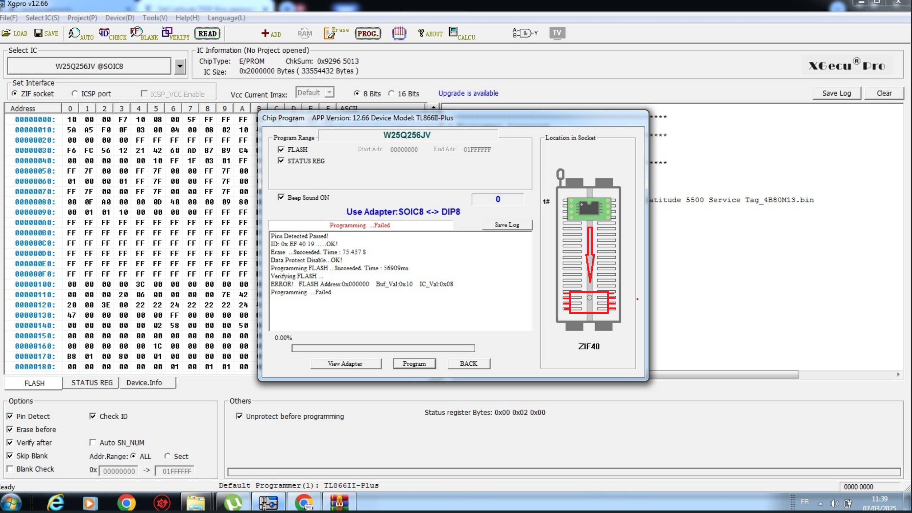
Task: Uncheck the STATUS REG program range checkbox
Action: click(281, 161)
